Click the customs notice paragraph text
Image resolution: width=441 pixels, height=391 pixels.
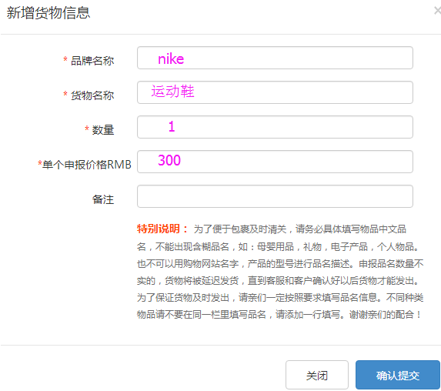click(280, 272)
